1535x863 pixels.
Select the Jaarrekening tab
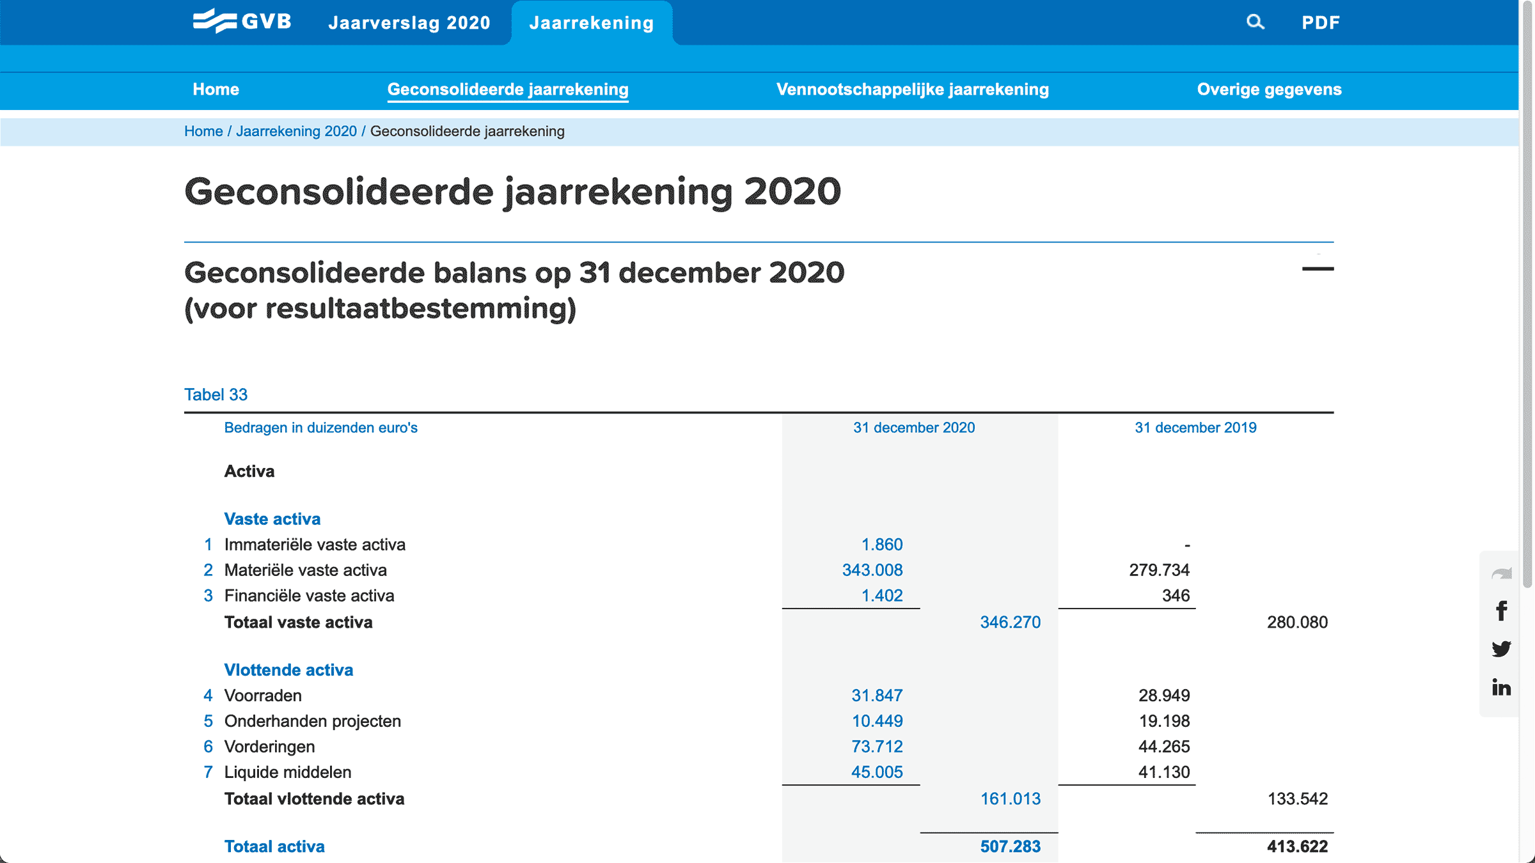pyautogui.click(x=592, y=23)
